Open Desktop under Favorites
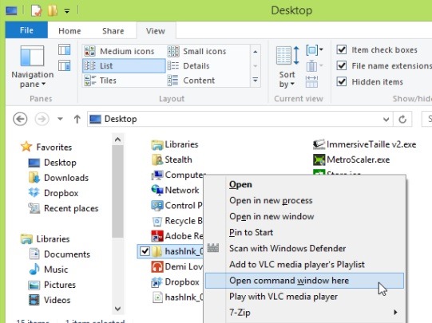 [x=53, y=163]
